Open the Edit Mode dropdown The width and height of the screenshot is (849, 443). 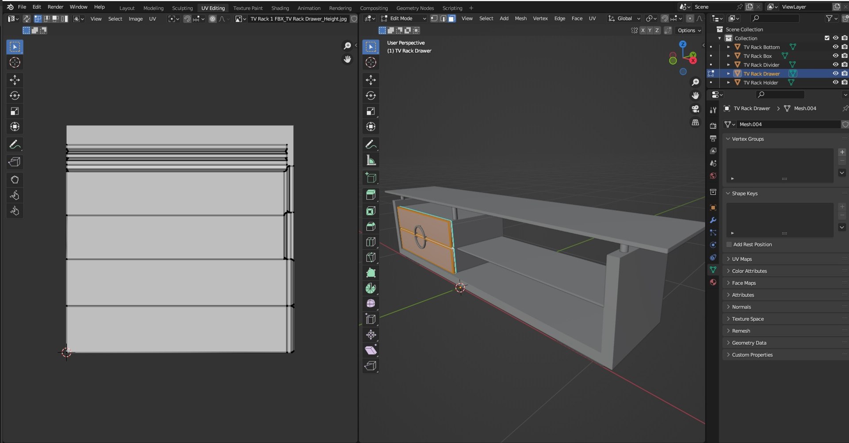(x=403, y=19)
